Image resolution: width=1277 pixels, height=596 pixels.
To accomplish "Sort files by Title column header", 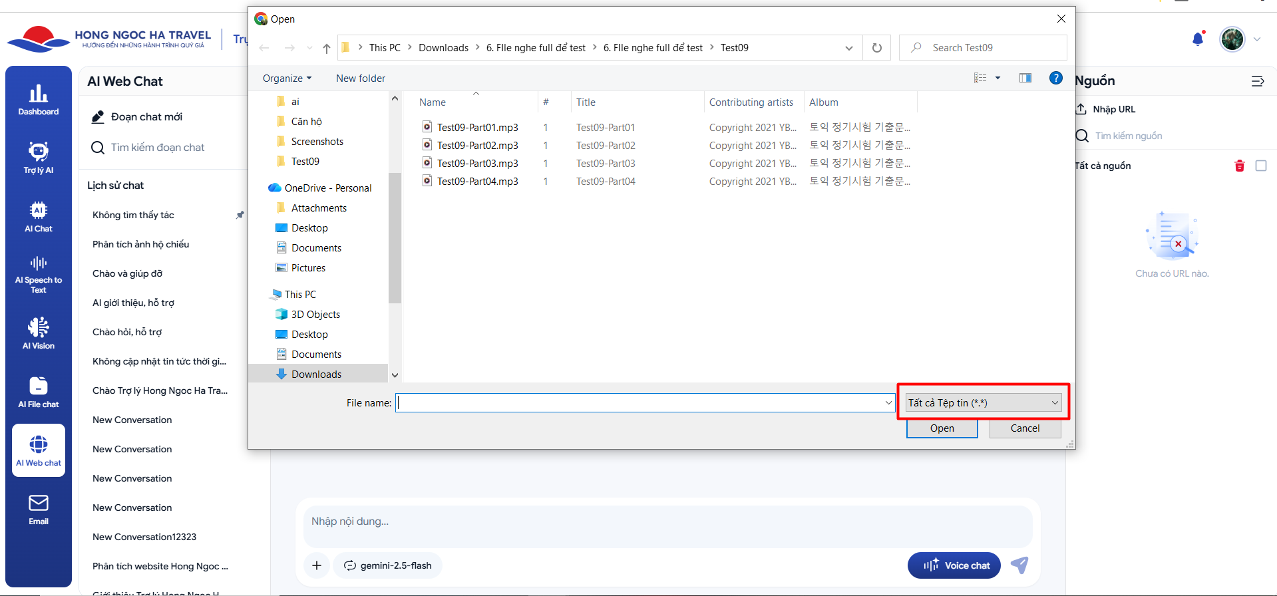I will pos(586,102).
